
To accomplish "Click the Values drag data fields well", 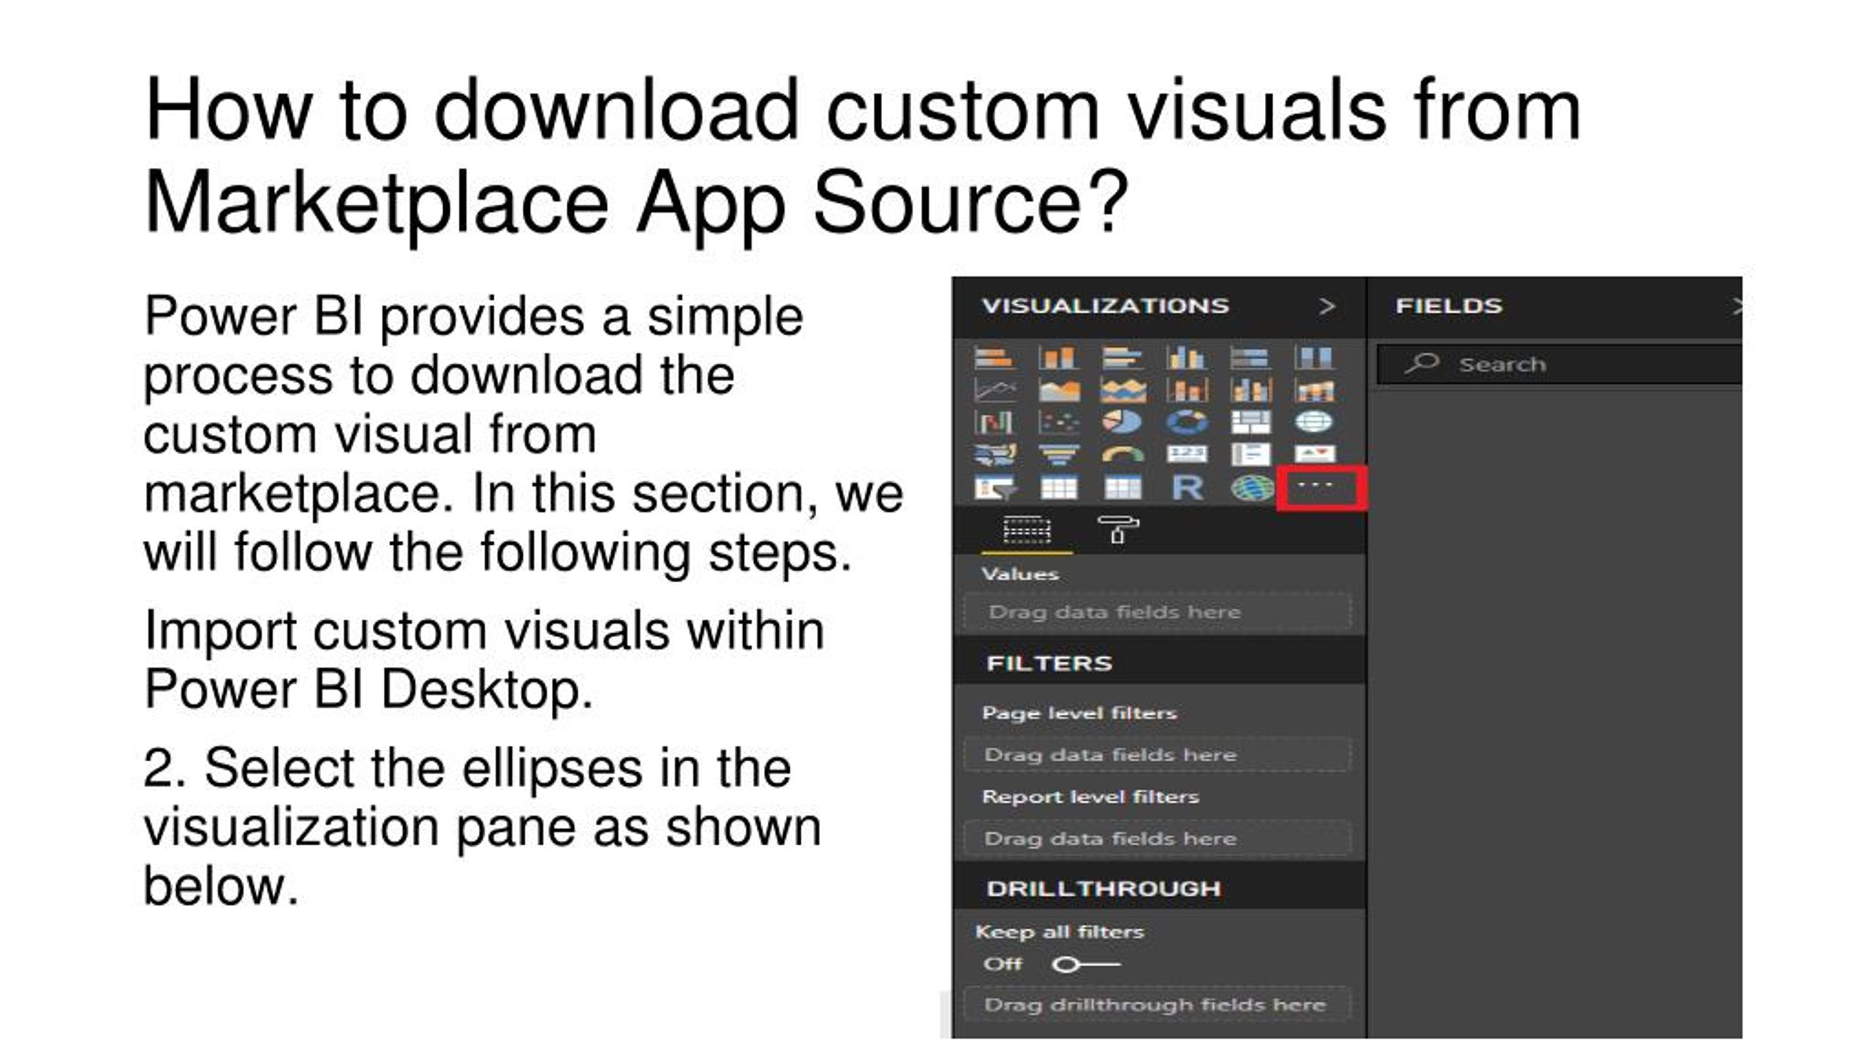I will [x=1158, y=611].
